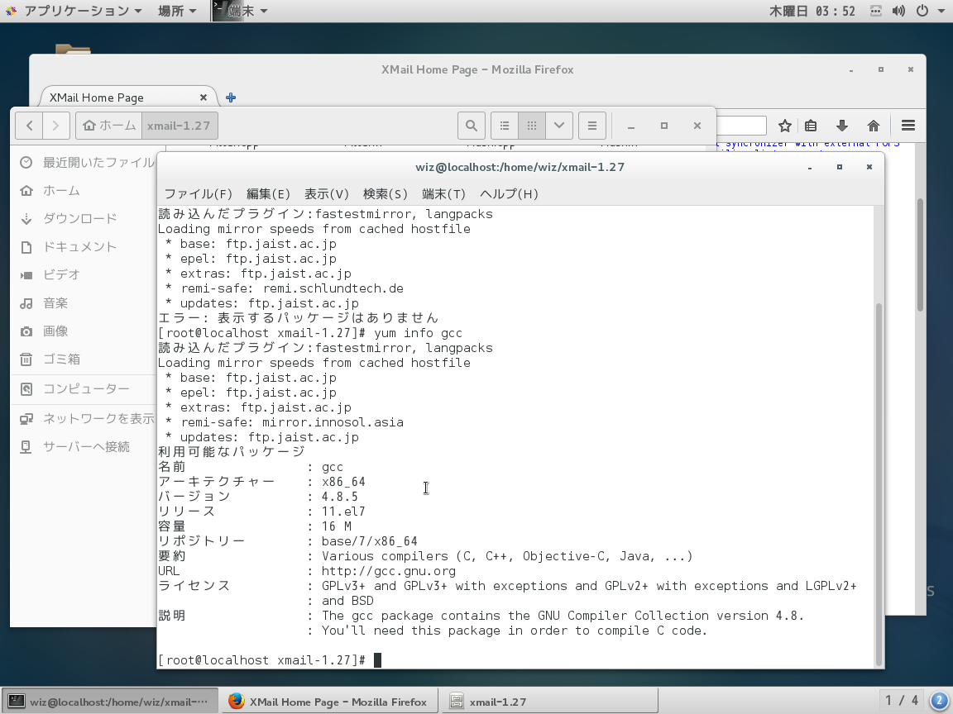This screenshot has height=714, width=953.
Task: Open the network status icon
Action: click(876, 11)
